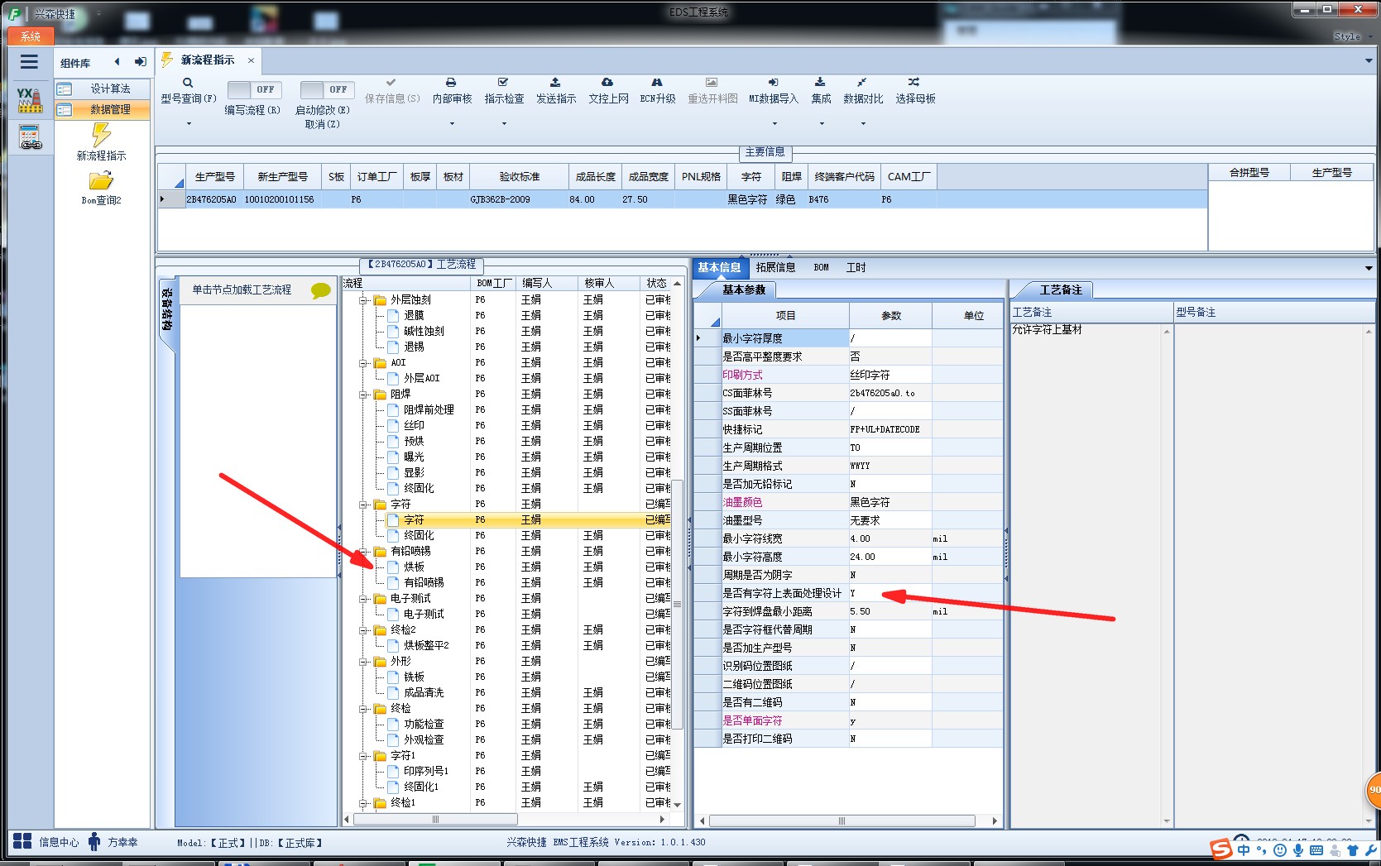
Task: Switch to 工时 tab
Action: point(856,267)
